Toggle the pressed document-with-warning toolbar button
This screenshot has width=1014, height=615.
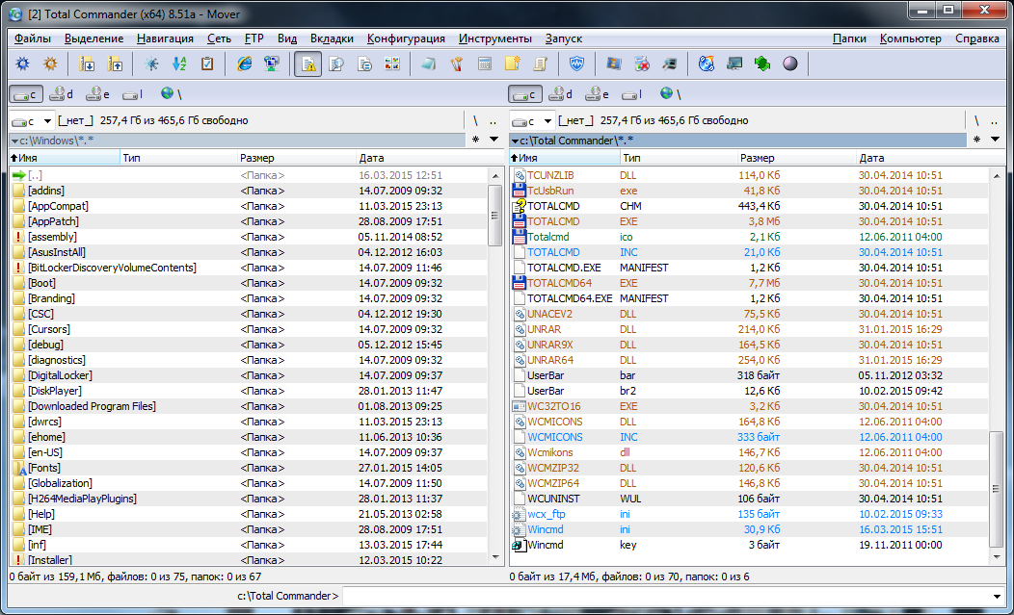pyautogui.click(x=308, y=64)
